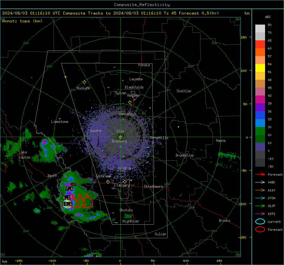Click the Vulcan town label
This screenshot has height=265, width=284.
coord(161,234)
